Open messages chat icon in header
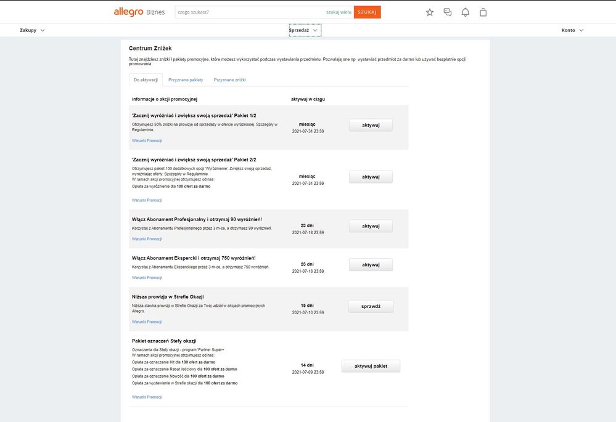This screenshot has width=616, height=422. tap(448, 12)
